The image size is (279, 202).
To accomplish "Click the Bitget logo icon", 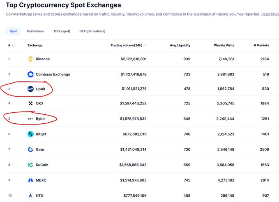I will pyautogui.click(x=30, y=134).
